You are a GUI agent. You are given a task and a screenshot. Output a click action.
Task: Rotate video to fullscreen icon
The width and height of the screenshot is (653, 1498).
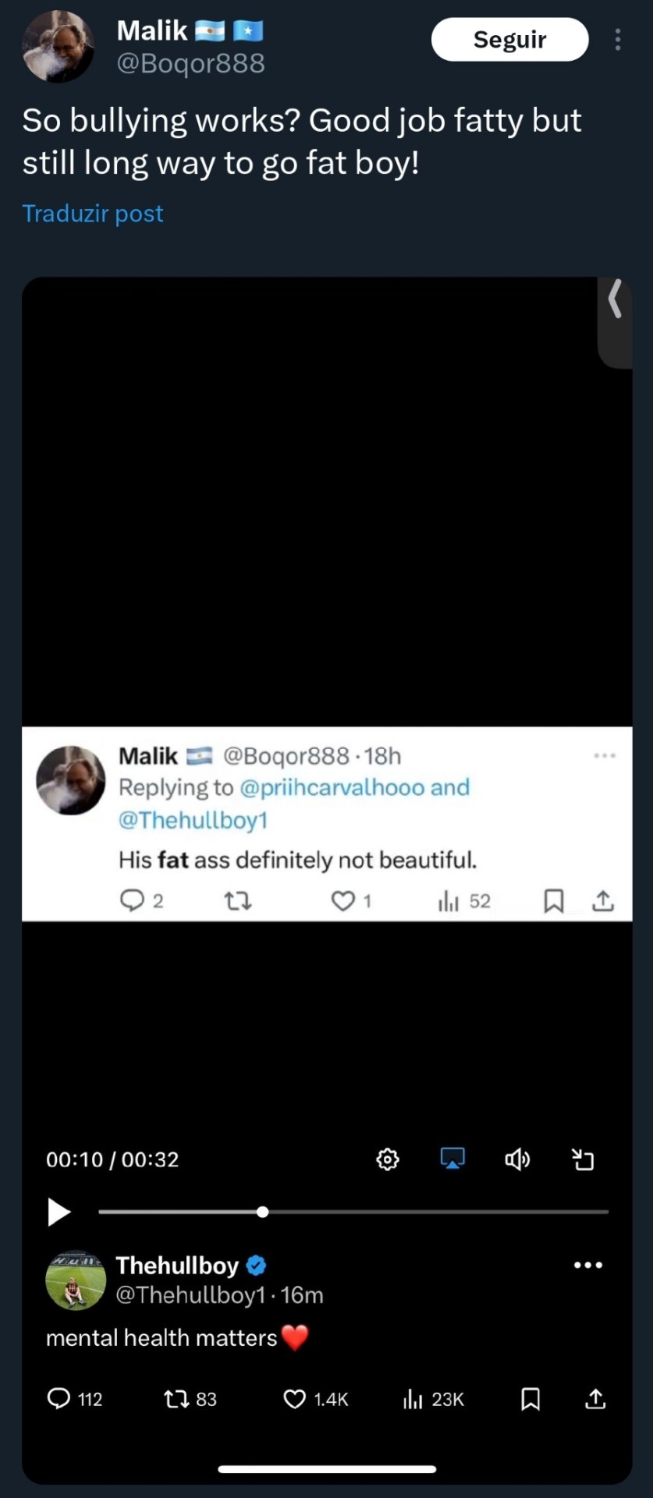pyautogui.click(x=583, y=1159)
